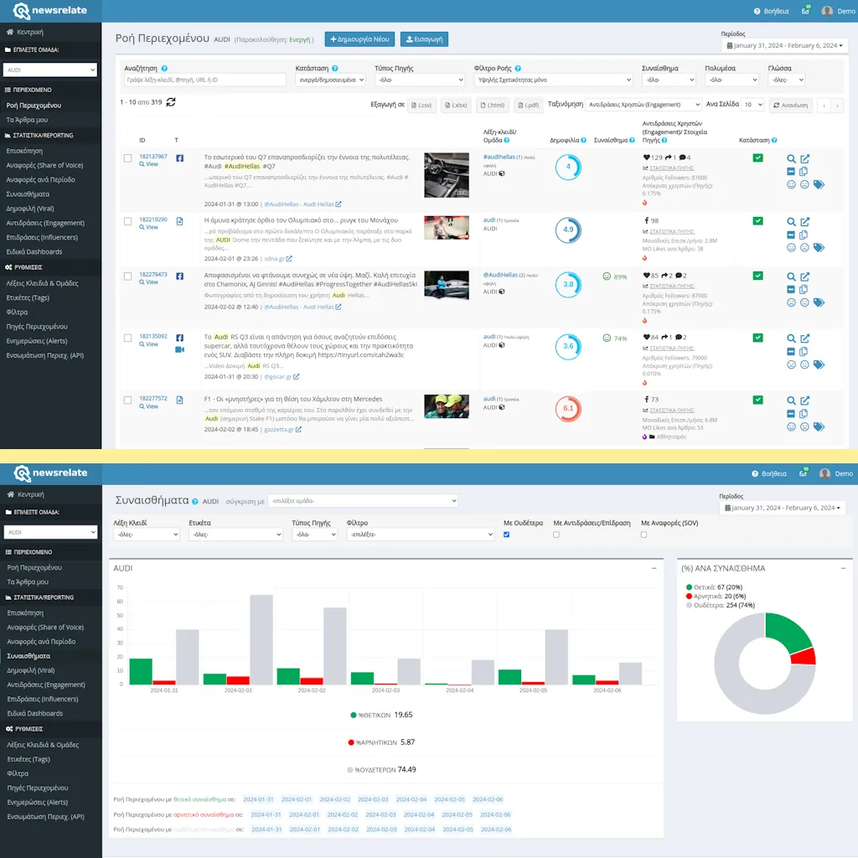The image size is (858, 858).
Task: Open the Φίλτρο Ροής dropdown
Action: point(553,80)
